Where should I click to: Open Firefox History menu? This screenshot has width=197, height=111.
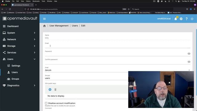(28, 1)
